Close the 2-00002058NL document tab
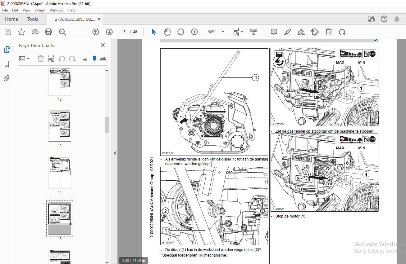406x264 pixels. tap(99, 19)
